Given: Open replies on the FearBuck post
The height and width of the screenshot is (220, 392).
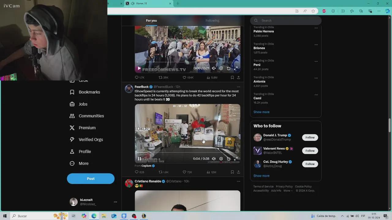Looking at the screenshot, I should 137,172.
